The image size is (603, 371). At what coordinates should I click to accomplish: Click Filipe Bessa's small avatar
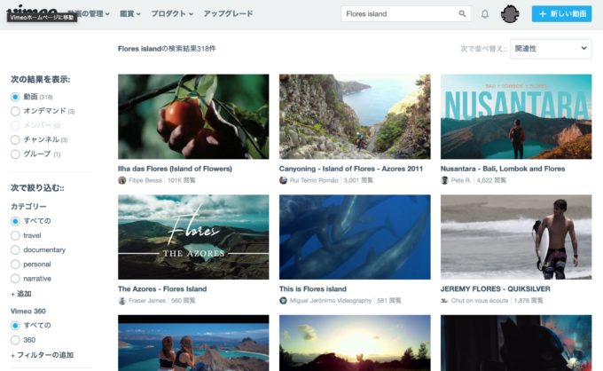click(121, 180)
